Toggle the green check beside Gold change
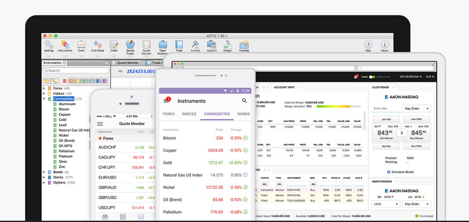The height and width of the screenshot is (222, 469). 245,163
